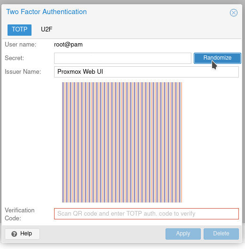This screenshot has width=245, height=249.
Task: Switch to the TOTP tab
Action: point(19,30)
